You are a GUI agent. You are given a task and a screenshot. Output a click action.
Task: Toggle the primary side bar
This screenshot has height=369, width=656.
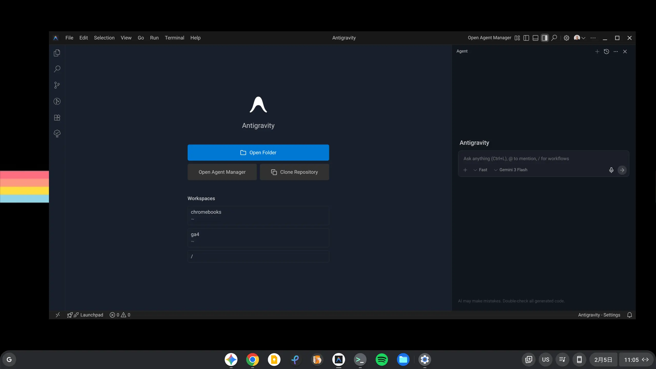(526, 38)
